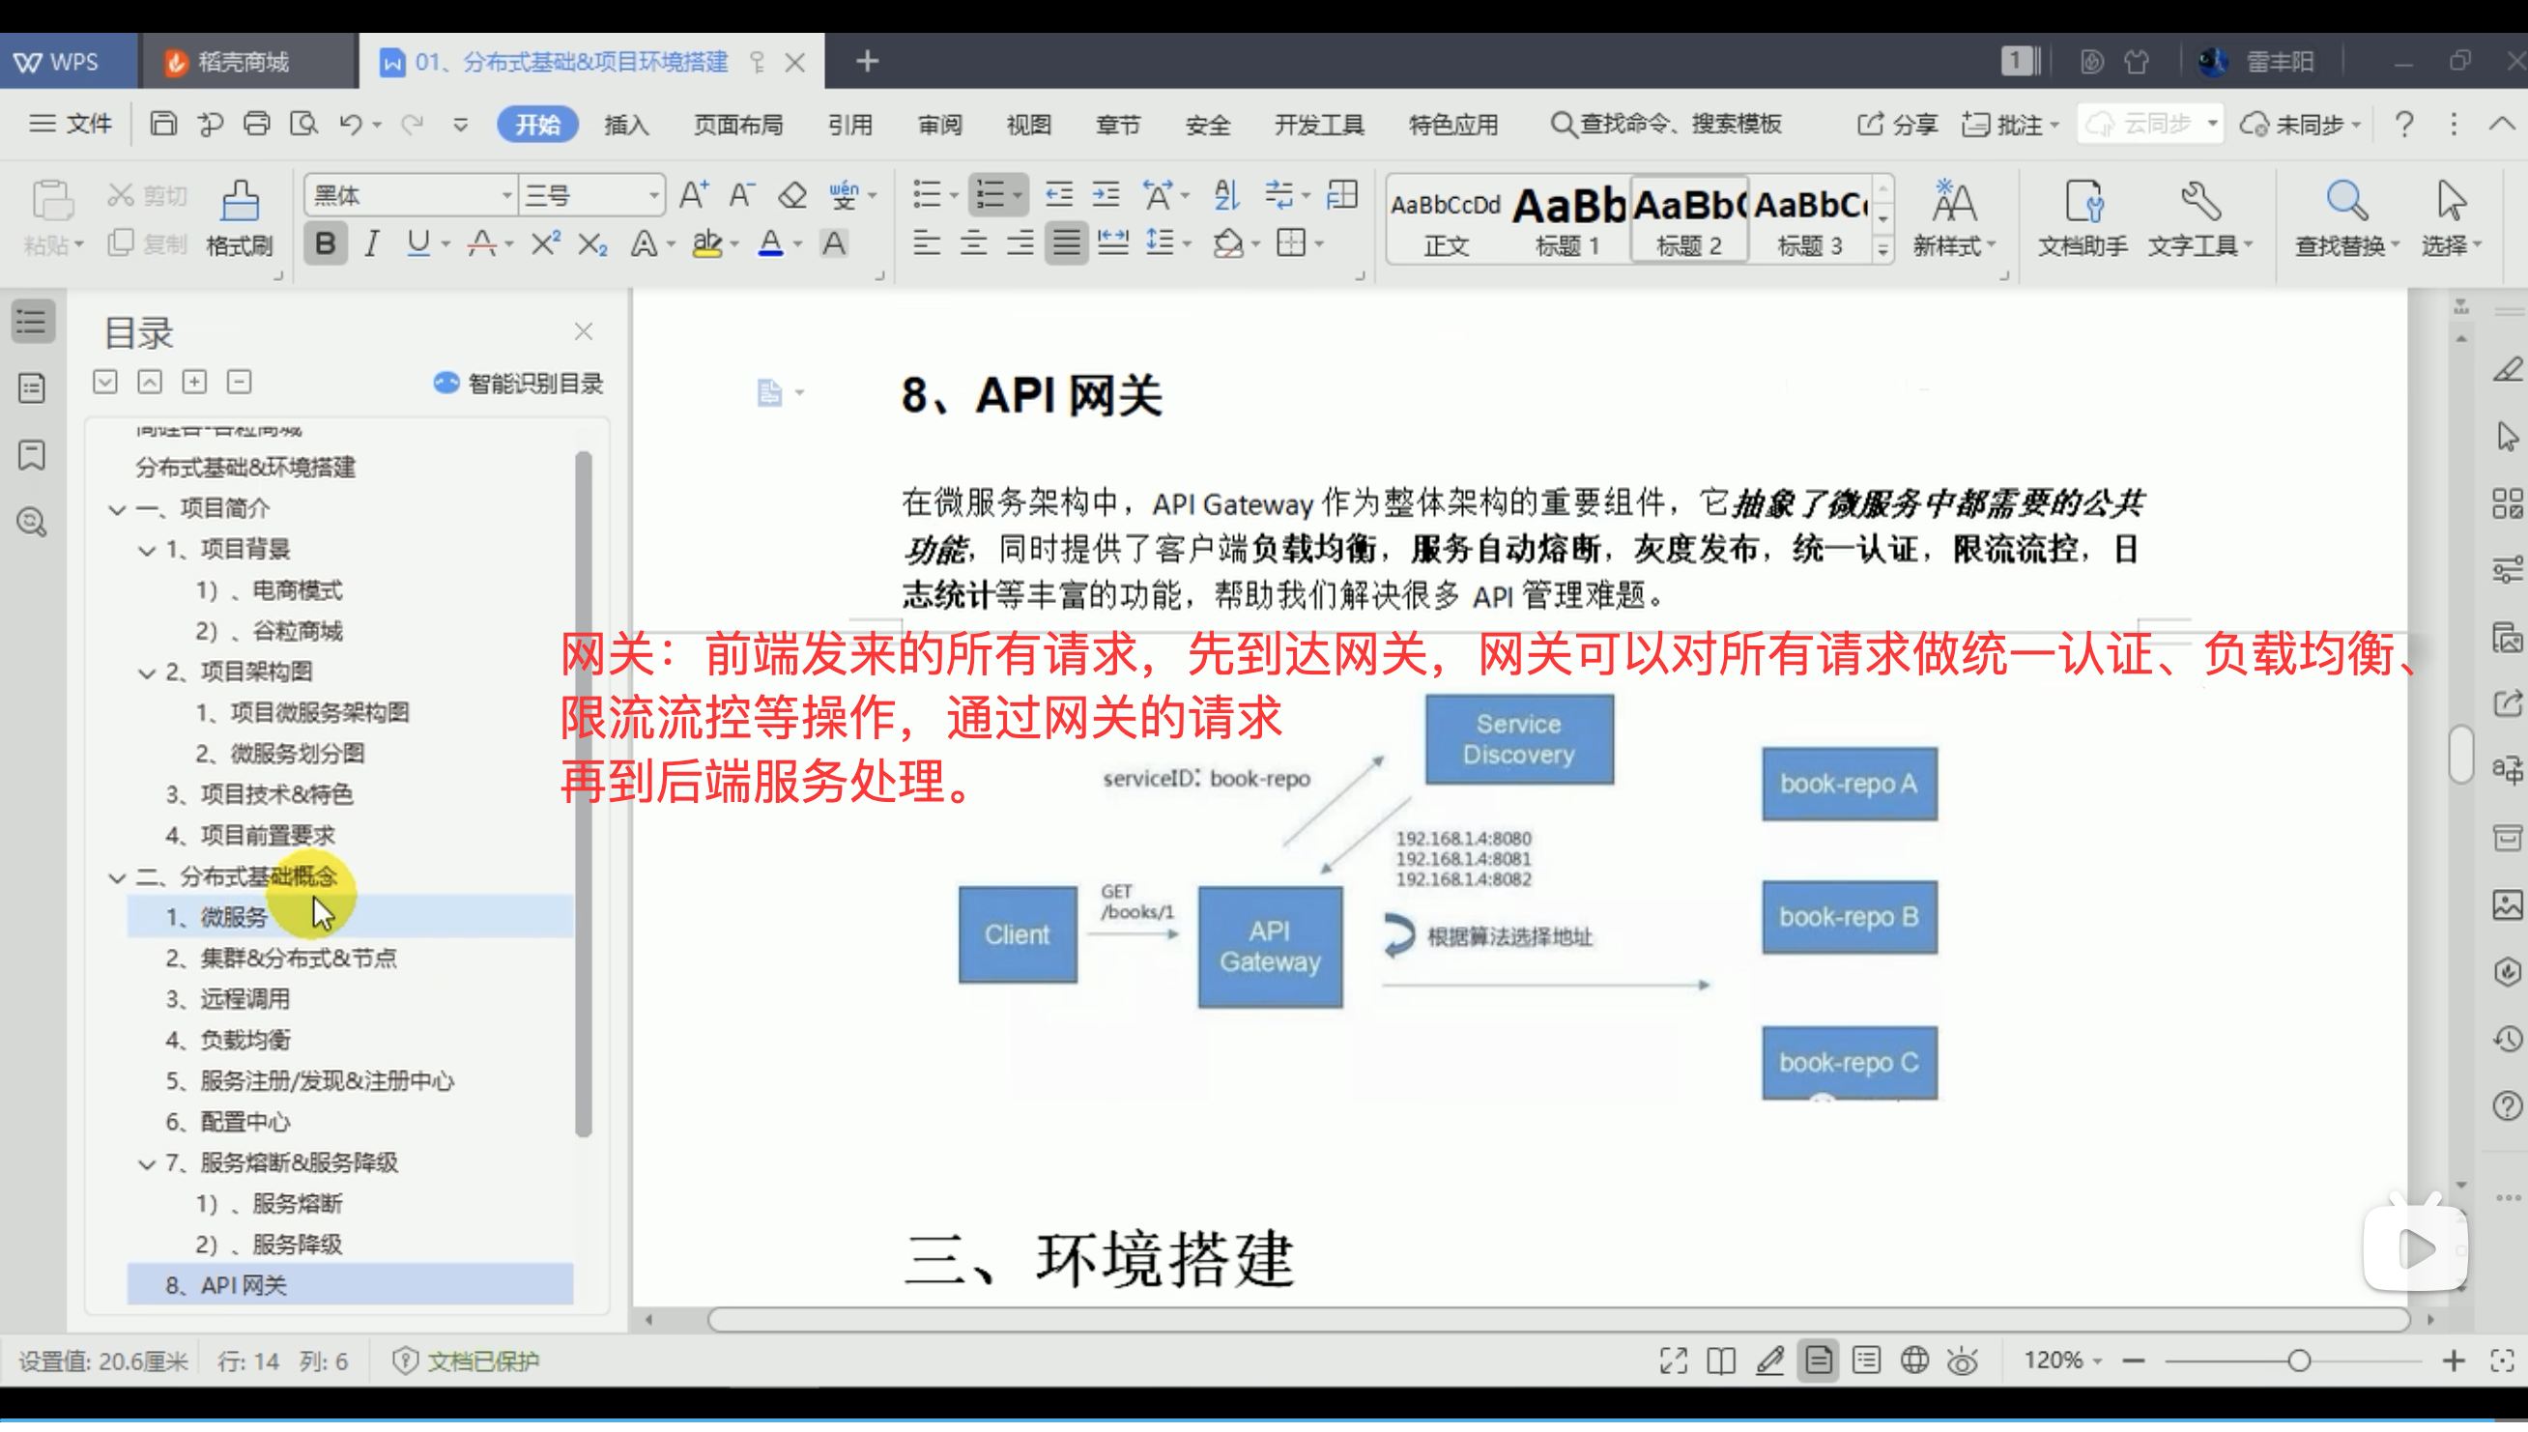Click the clear formatting eraser icon
The image size is (2528, 1432).
791,195
